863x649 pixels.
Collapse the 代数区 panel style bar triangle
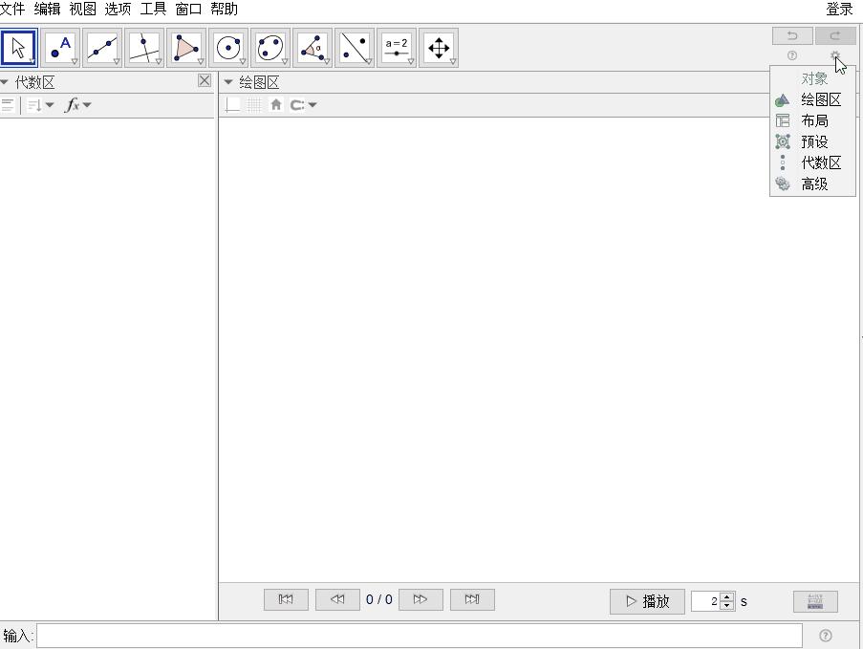(5, 82)
